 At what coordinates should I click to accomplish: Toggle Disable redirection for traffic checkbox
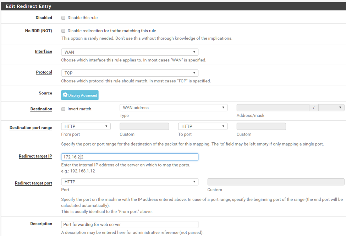[x=63, y=31]
